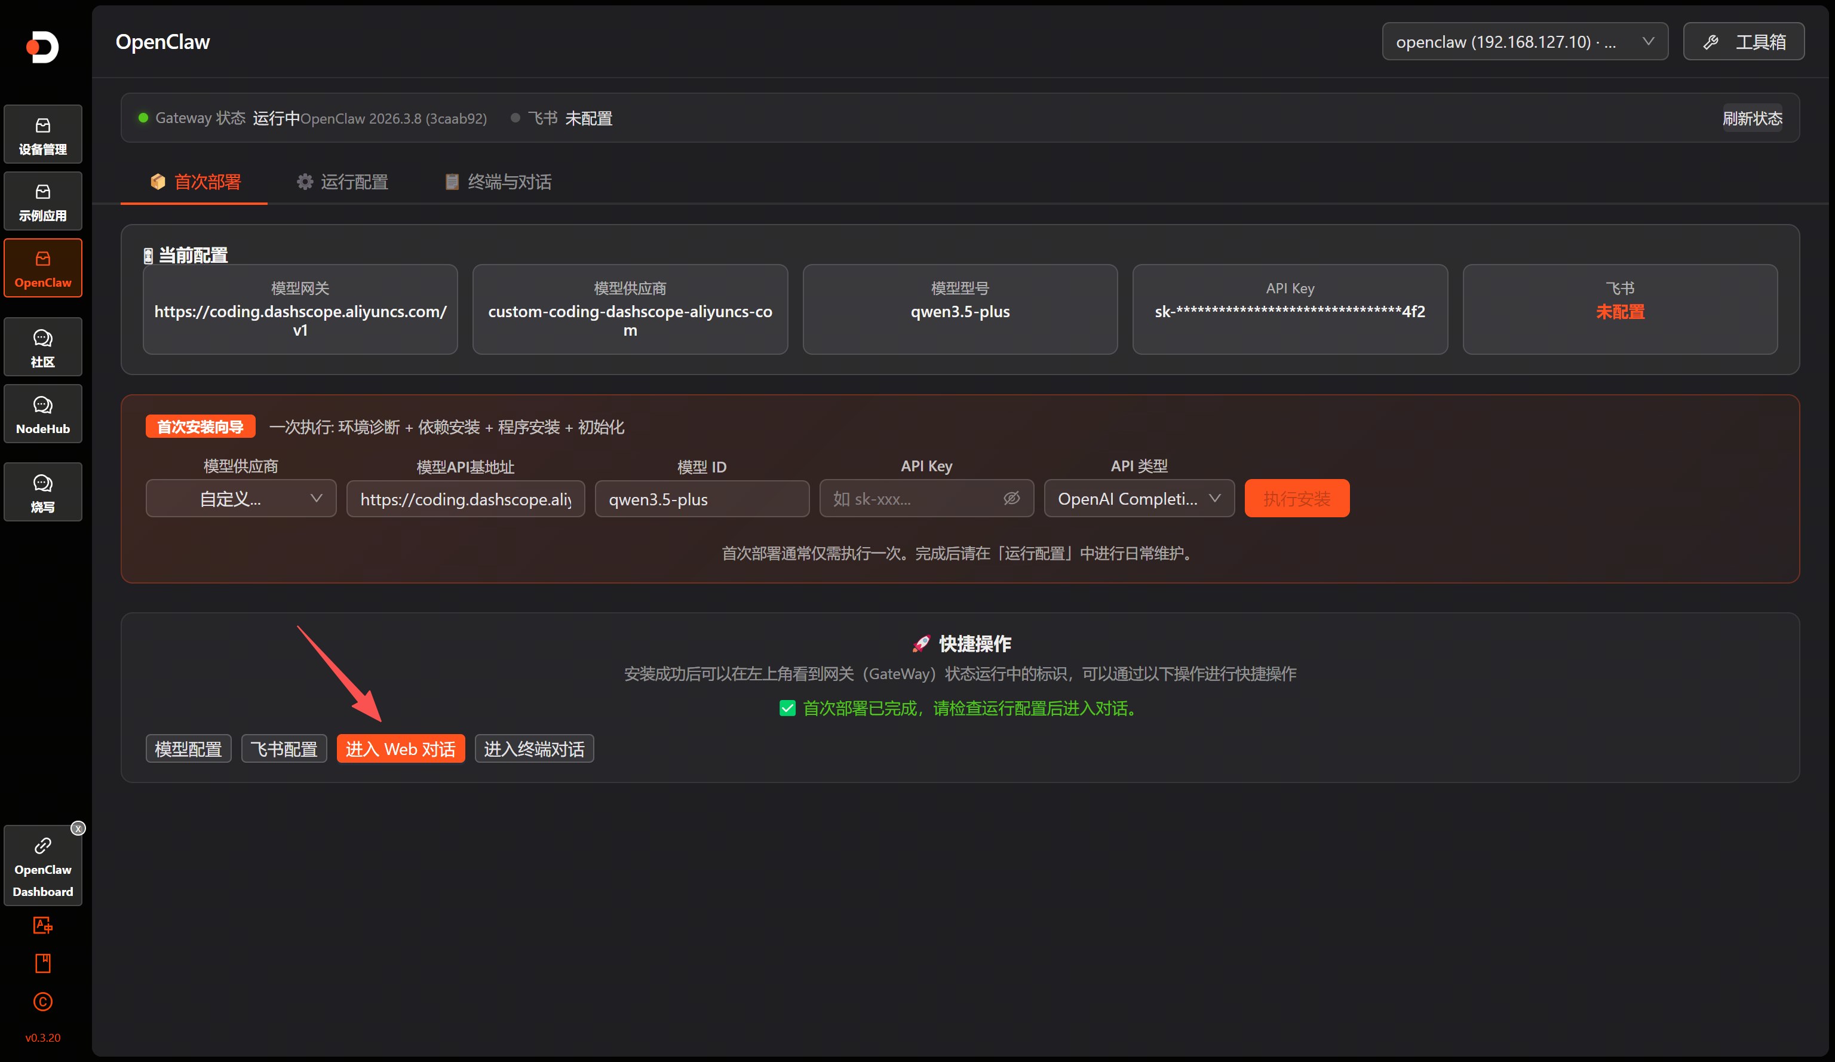1835x1062 pixels.
Task: Click the 执行安装 button
Action: click(1297, 499)
